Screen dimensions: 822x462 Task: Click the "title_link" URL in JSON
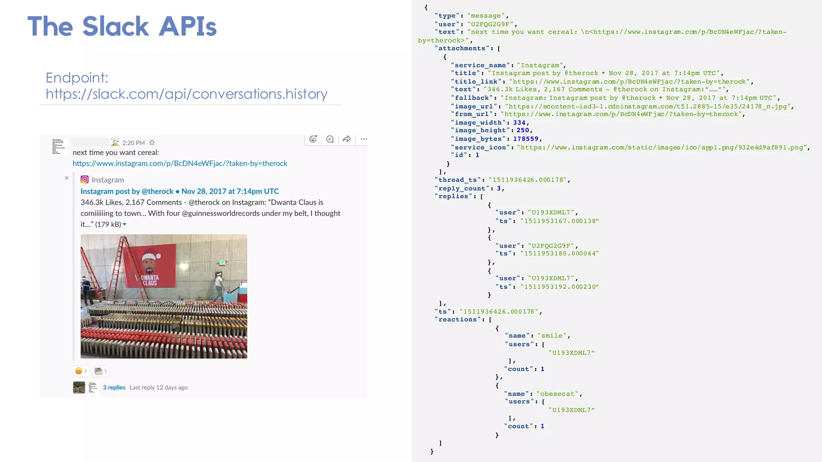click(x=629, y=81)
